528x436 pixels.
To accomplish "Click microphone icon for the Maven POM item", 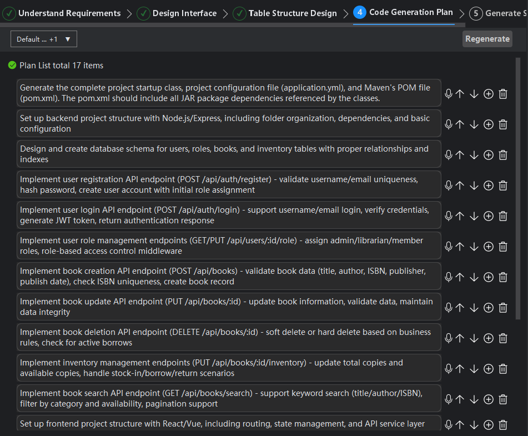I will 449,94.
